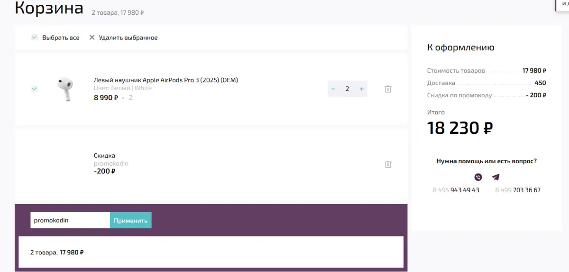Click the Стоимость товаров row label
569x272 pixels.
coord(456,71)
